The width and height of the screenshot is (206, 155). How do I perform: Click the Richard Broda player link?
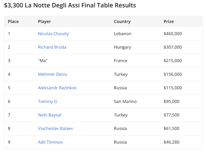52,47
